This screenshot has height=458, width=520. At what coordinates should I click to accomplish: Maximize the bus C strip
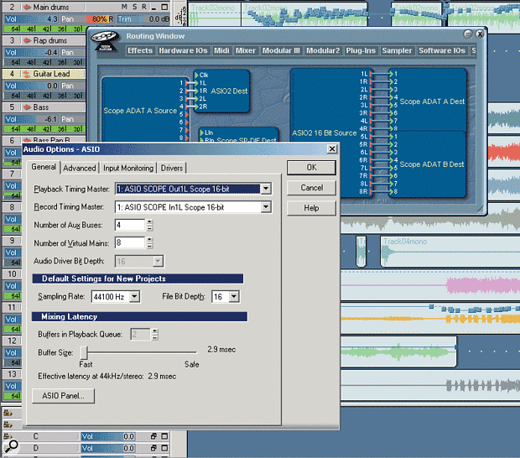point(164,436)
